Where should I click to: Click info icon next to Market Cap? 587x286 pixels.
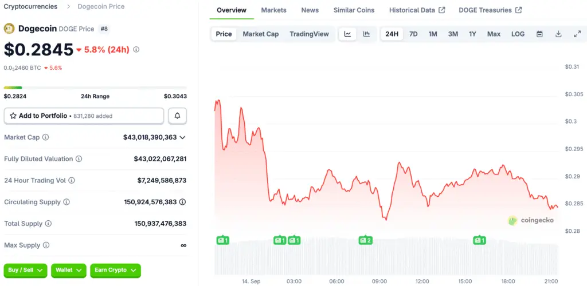(x=46, y=137)
